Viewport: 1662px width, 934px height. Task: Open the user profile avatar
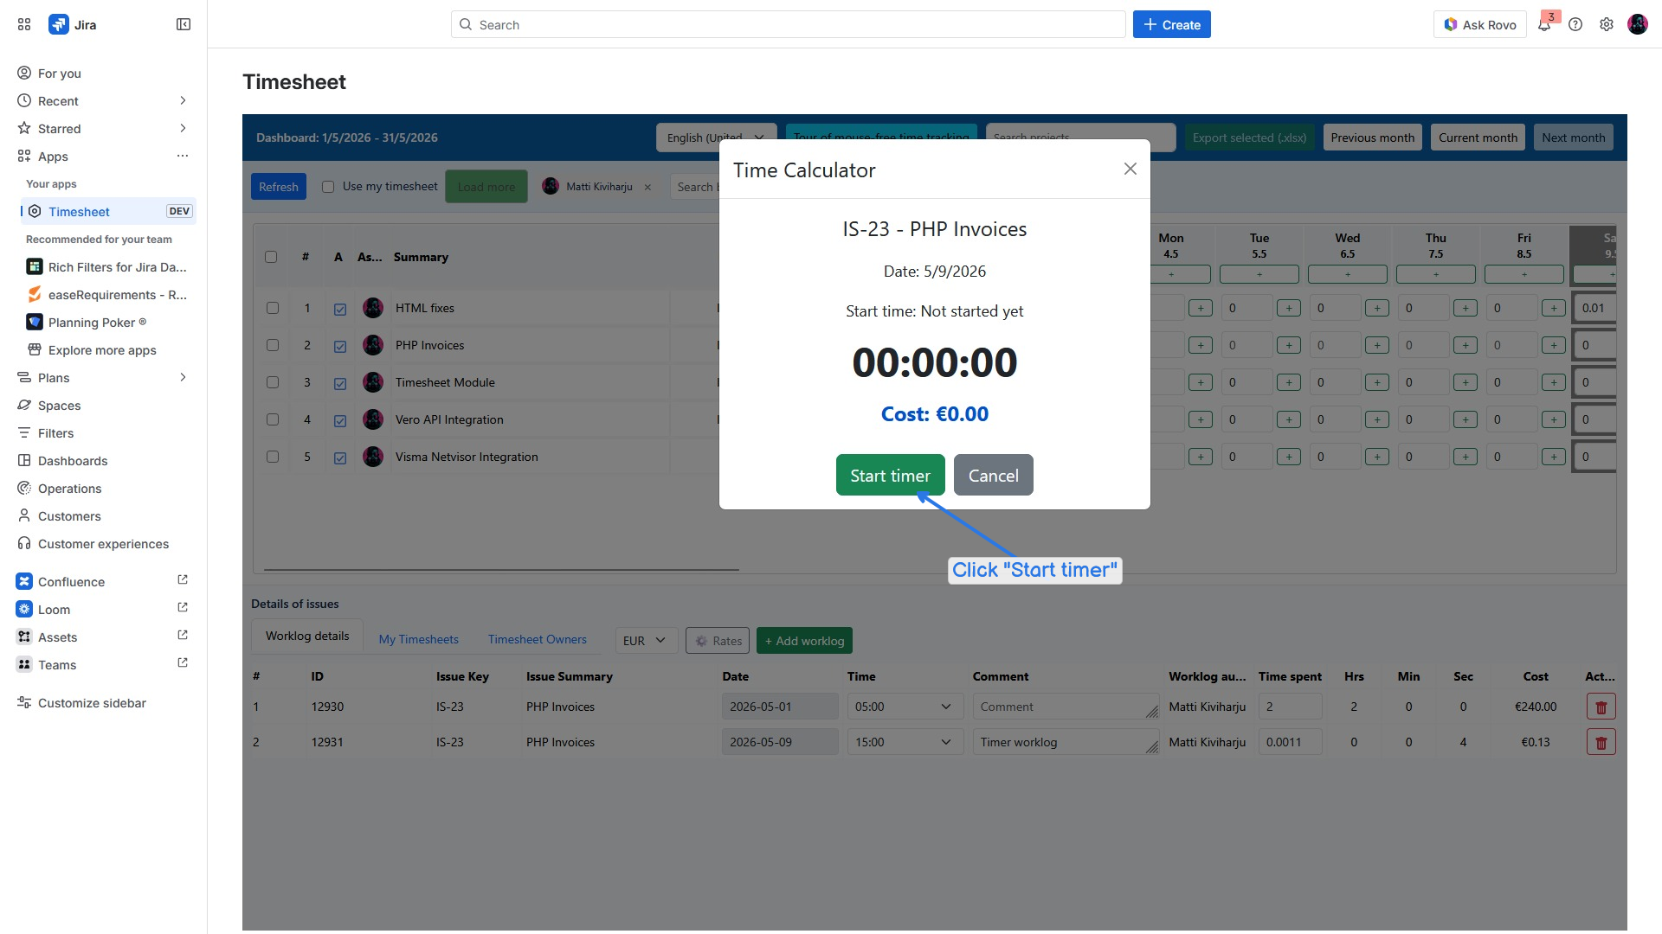coord(1638,24)
